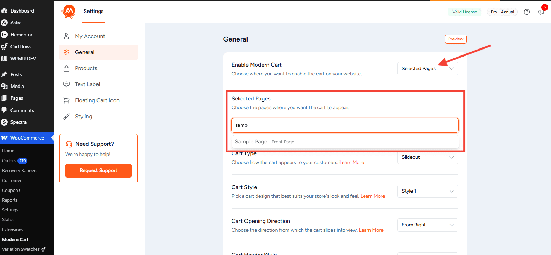Click the Media icon in sidebar
551x255 pixels.
click(x=4, y=86)
